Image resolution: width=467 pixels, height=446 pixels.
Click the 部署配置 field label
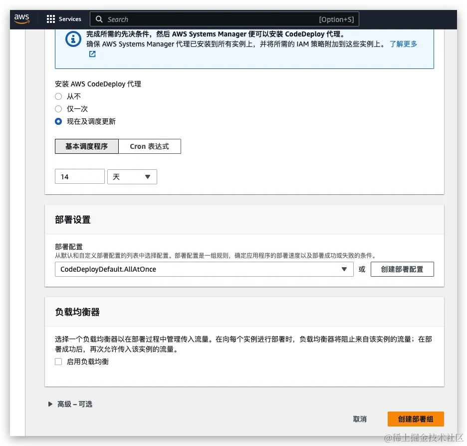click(x=69, y=247)
